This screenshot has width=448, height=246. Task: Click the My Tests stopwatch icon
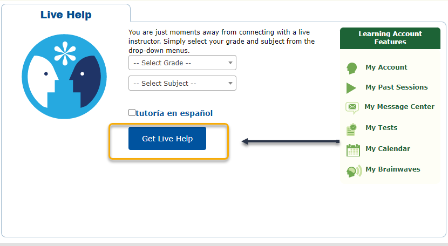[x=352, y=129]
